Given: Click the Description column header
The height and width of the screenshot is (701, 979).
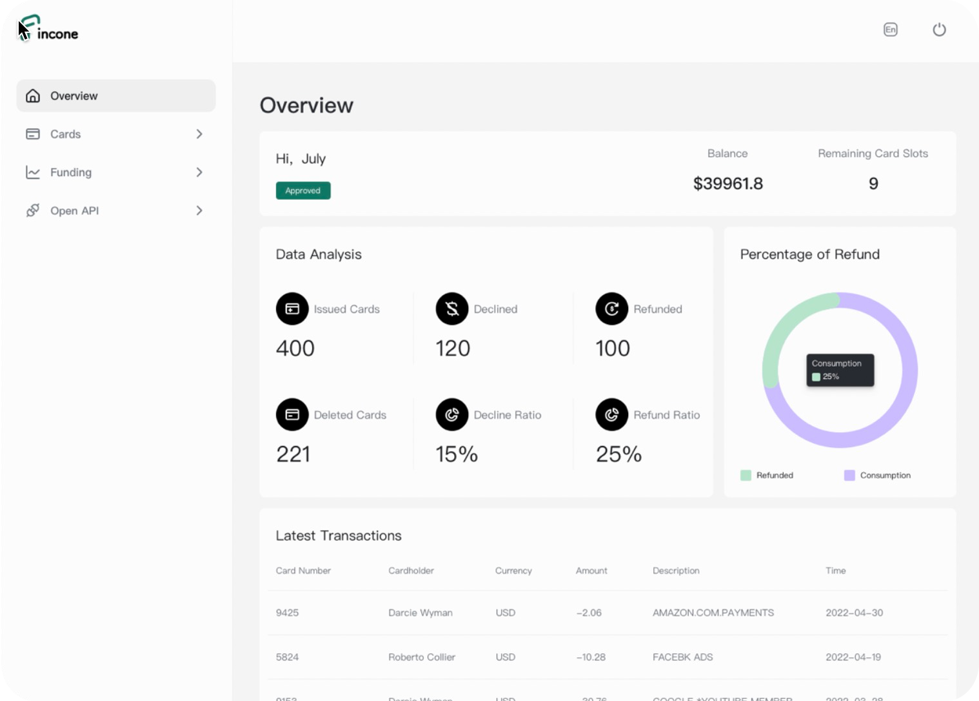Looking at the screenshot, I should pos(676,571).
